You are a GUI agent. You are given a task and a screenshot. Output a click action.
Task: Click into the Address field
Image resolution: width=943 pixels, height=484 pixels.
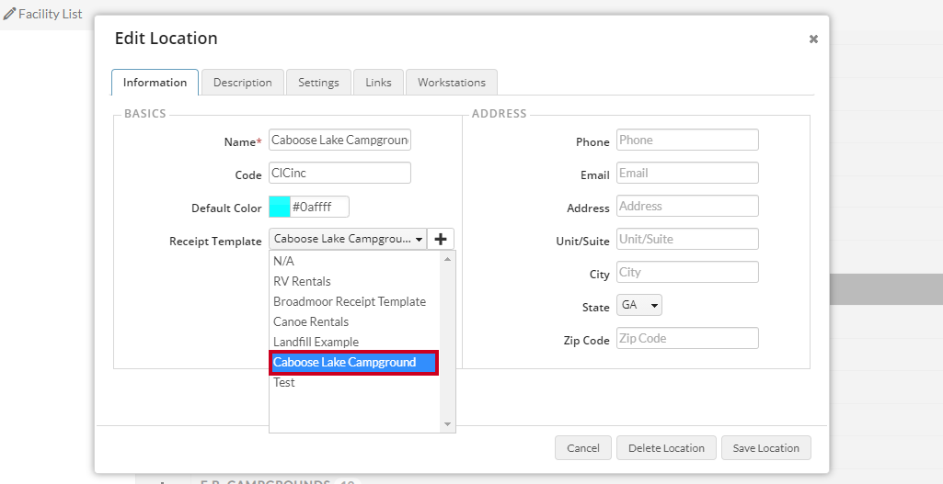tap(687, 206)
